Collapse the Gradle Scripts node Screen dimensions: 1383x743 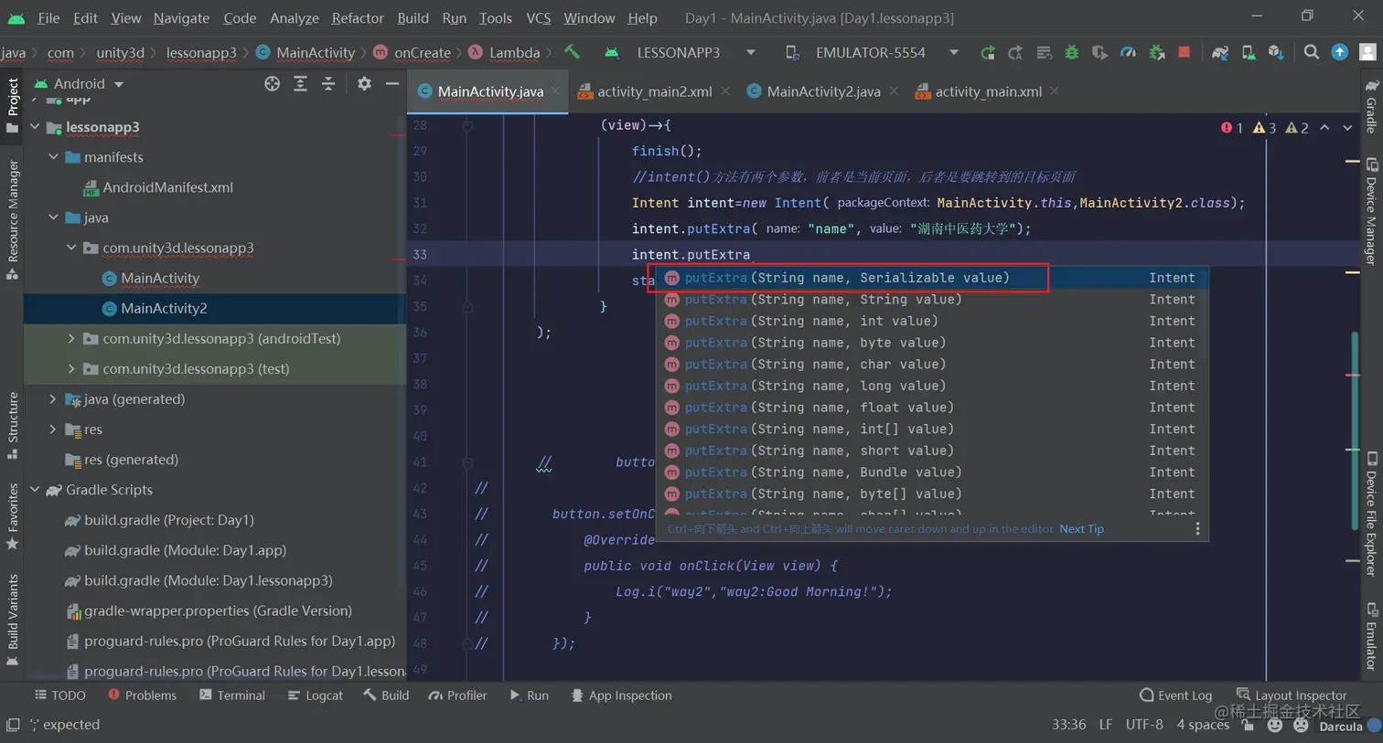[35, 489]
